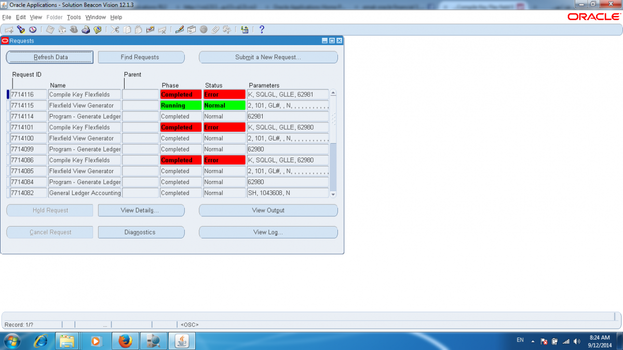The image size is (623, 350).
Task: Open the Tools menu
Action: (x=74, y=17)
